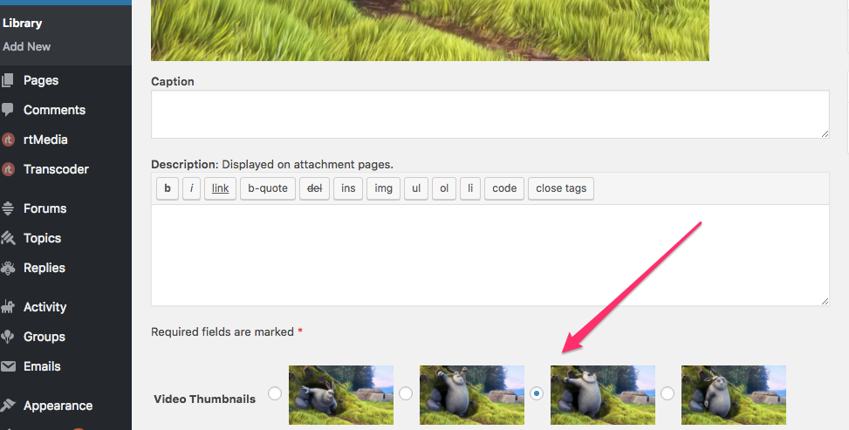Click the Comments speech bubble icon
This screenshot has width=849, height=430.
point(9,110)
